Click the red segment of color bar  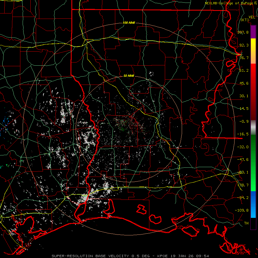[x=253, y=92]
